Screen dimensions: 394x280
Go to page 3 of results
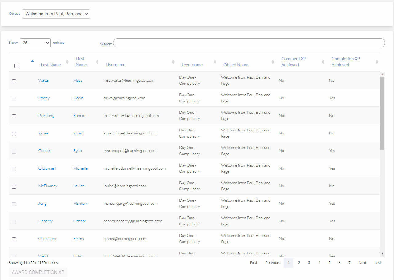click(x=309, y=262)
